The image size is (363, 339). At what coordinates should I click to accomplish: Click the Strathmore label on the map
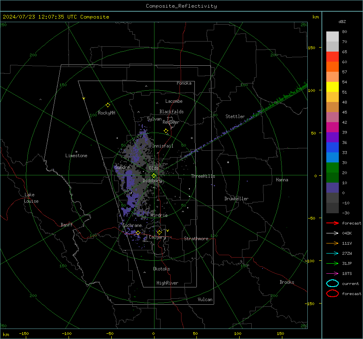coord(196,239)
